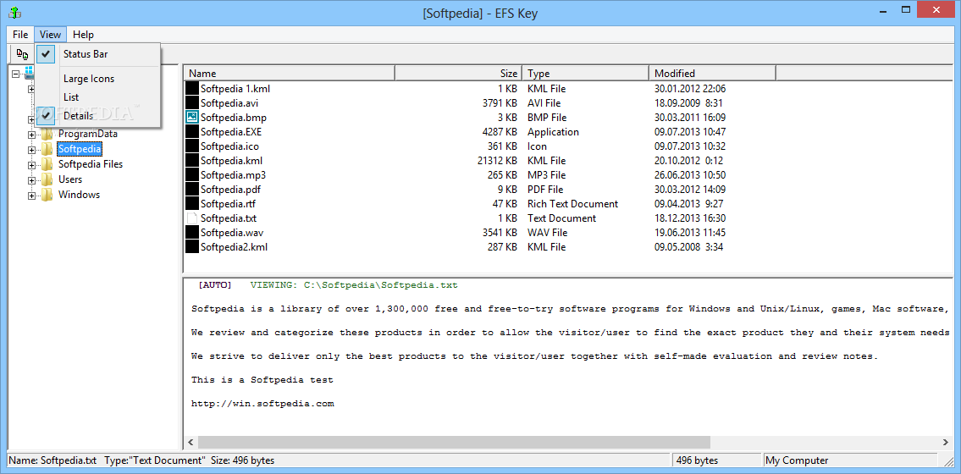Click the icon beside Softpedia.EXE
The image size is (961, 474).
[192, 132]
